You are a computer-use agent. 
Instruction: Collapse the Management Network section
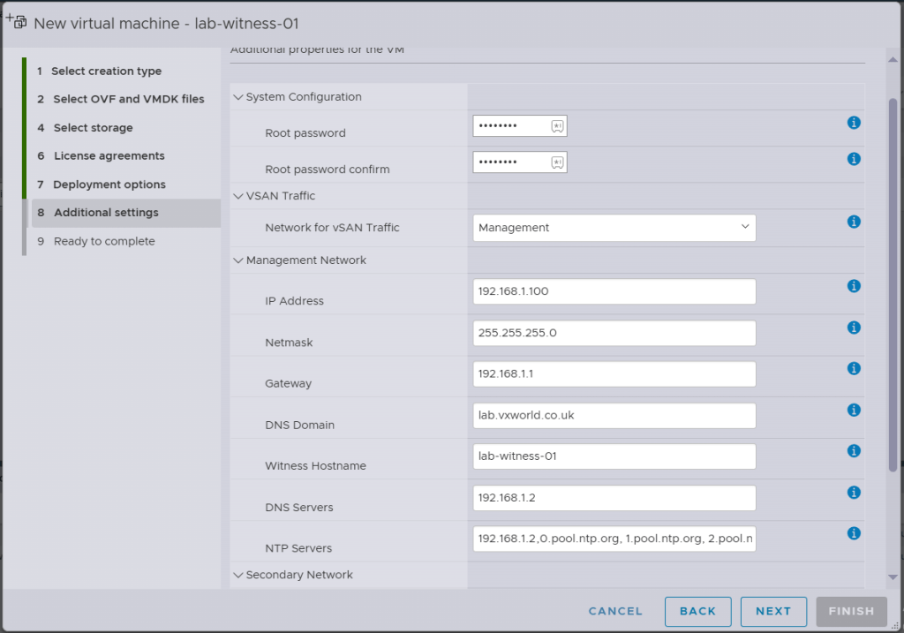pyautogui.click(x=238, y=260)
